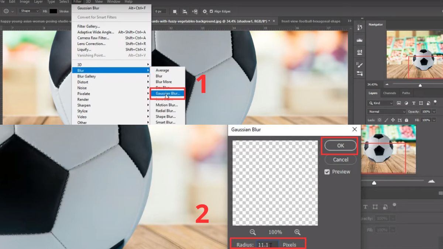
Task: Click the Path arrangement icon in options bar
Action: 195,11
